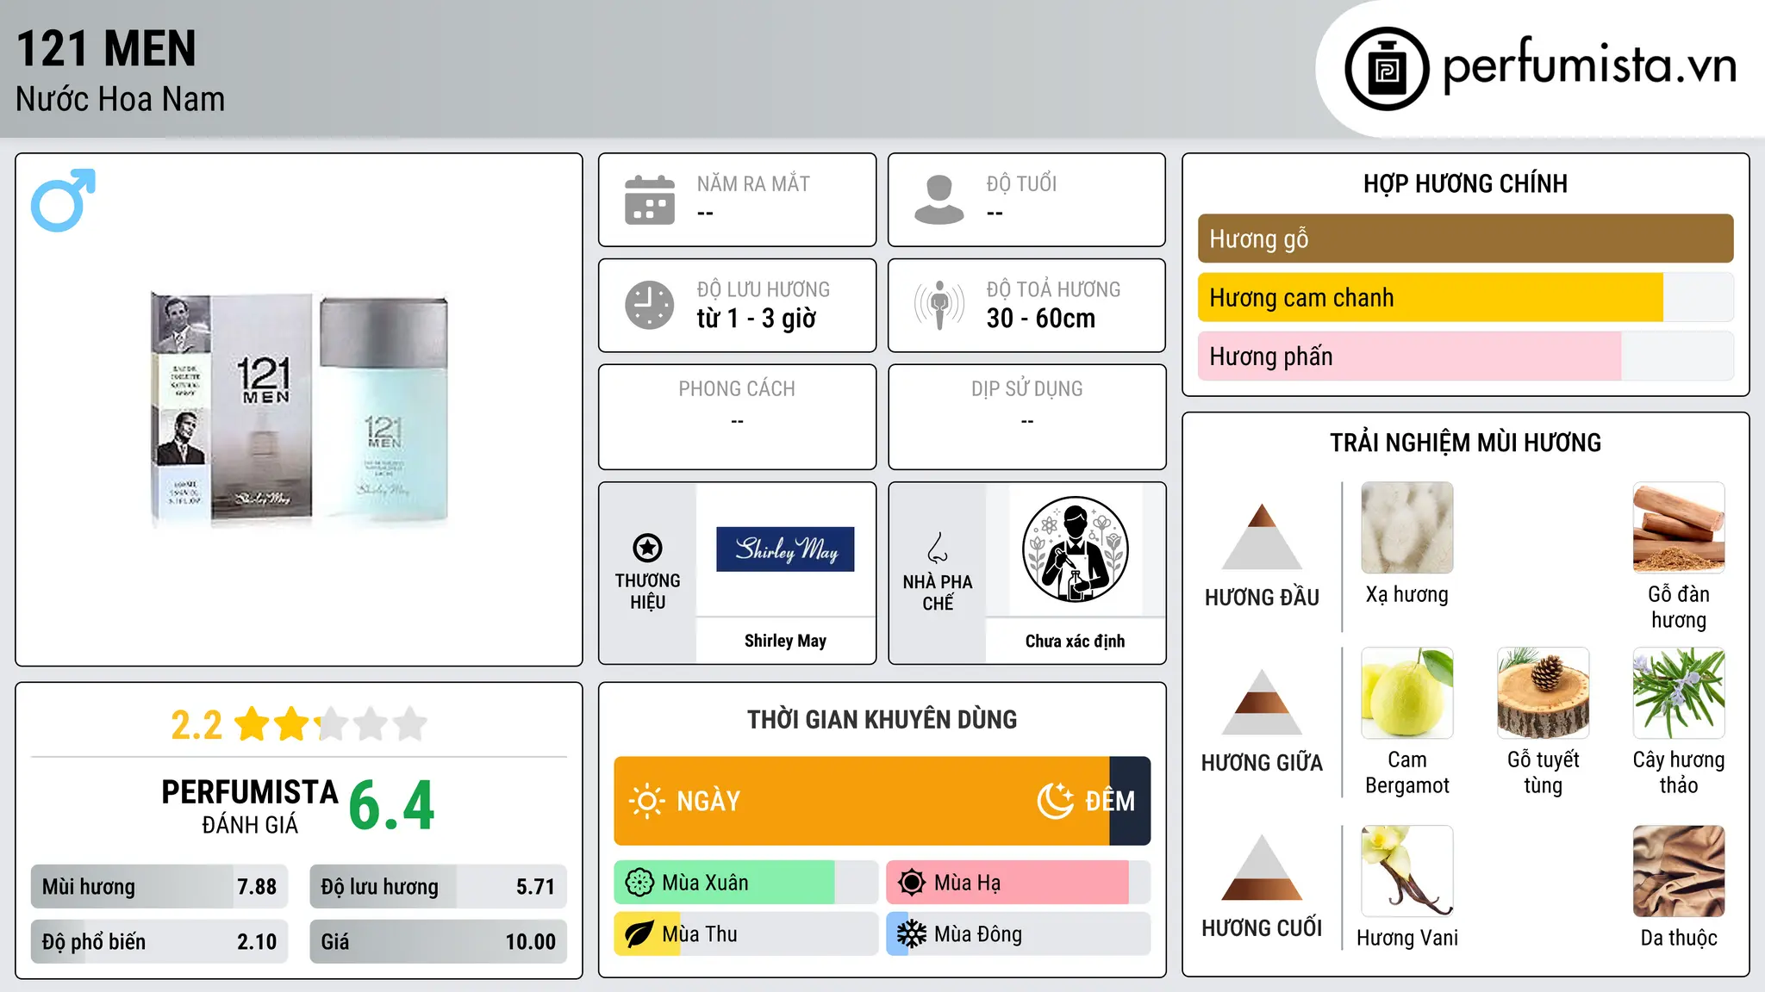Screen dimensions: 1765x992
Task: Click the DỊP SỬ DỤNG card
Action: pos(1026,417)
